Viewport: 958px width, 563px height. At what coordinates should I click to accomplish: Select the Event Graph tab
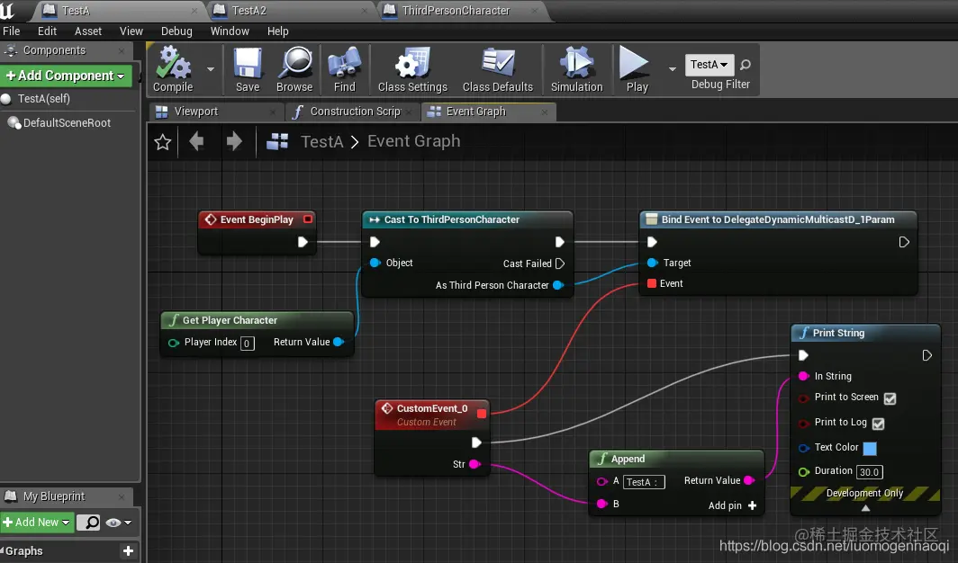[x=489, y=112]
